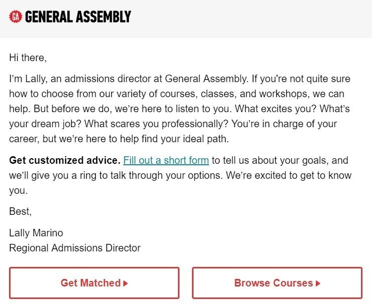Click "help find your ideal path." text
This screenshot has height=307, width=372.
[x=174, y=139]
